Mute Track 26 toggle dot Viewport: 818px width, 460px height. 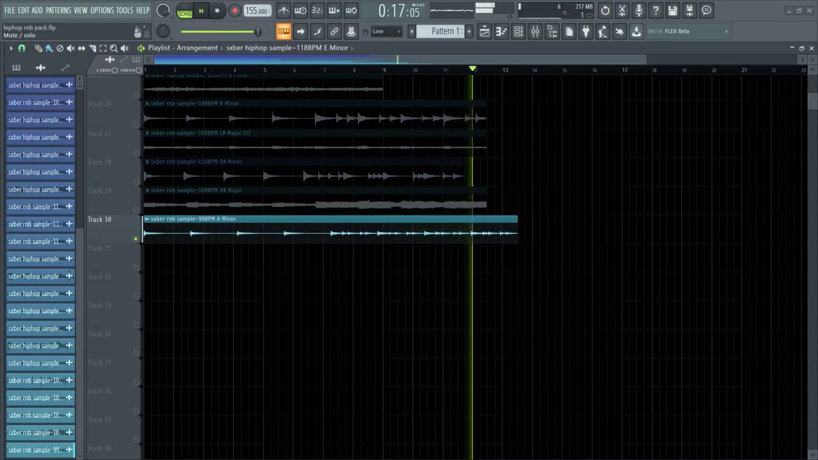click(135, 124)
